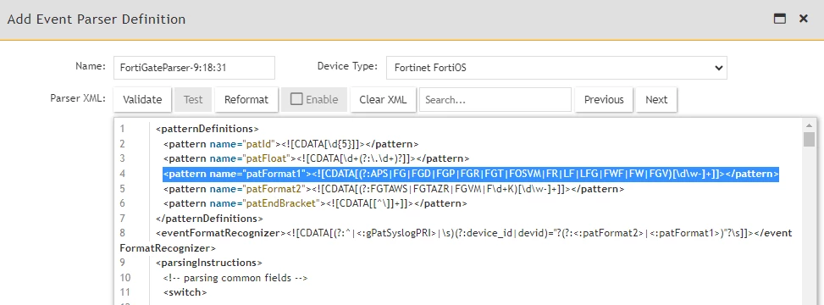Click line number 6 in gutter
The width and height of the screenshot is (824, 305).
123,203
